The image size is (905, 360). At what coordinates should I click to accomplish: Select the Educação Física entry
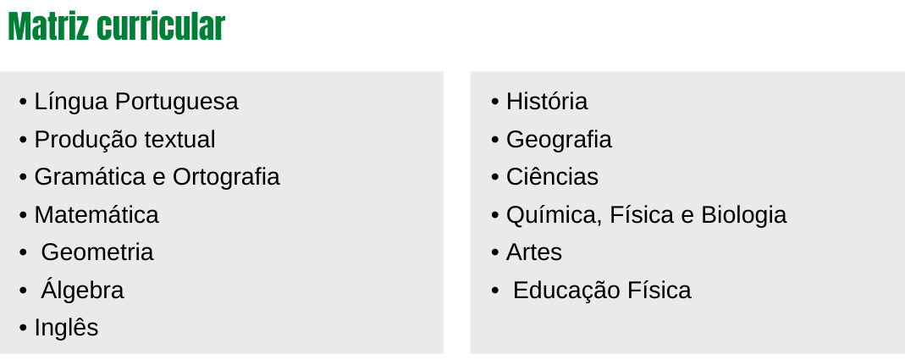coord(602,290)
